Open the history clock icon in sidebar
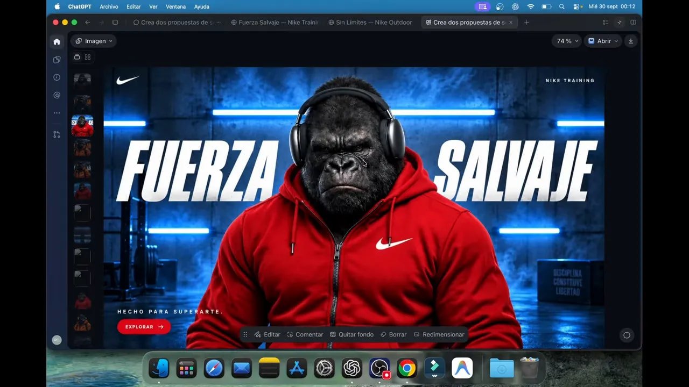 pyautogui.click(x=57, y=77)
